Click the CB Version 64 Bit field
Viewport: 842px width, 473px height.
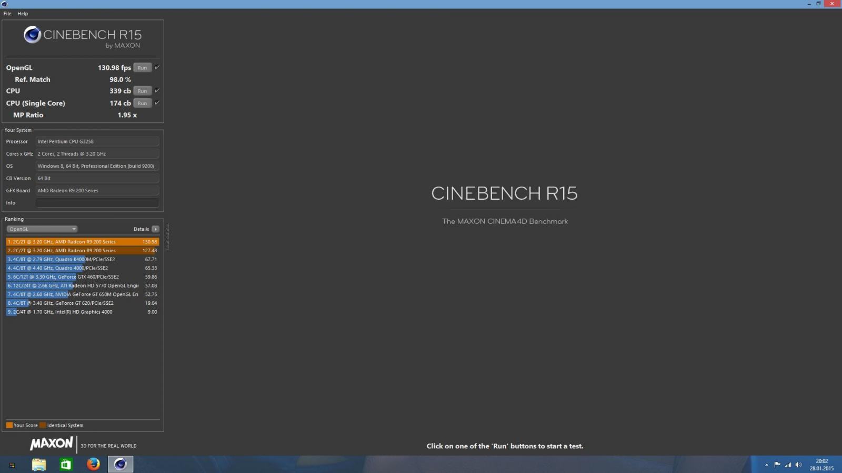coord(97,178)
